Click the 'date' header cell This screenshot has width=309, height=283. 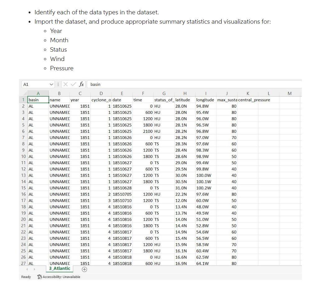point(122,100)
